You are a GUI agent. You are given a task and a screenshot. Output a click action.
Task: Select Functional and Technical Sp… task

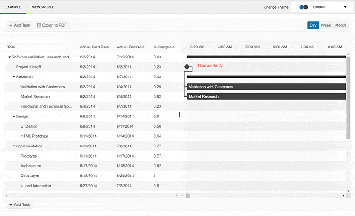point(47,106)
